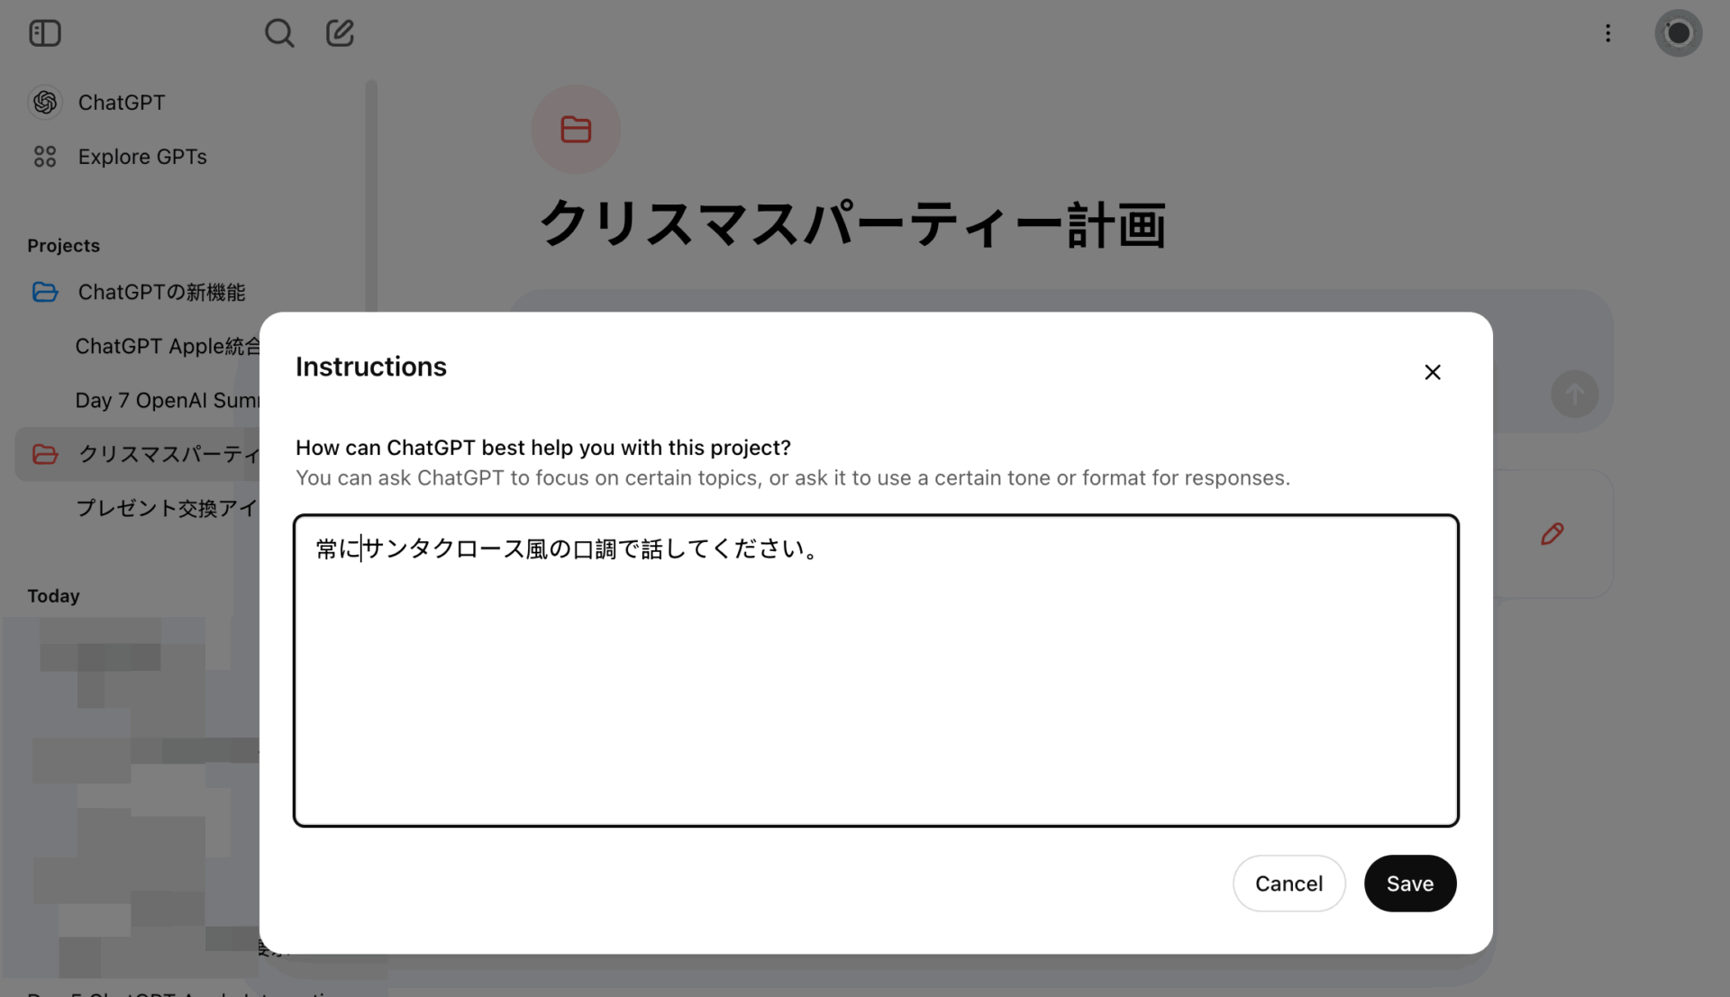This screenshot has width=1730, height=997.
Task: Open the search chats icon
Action: 278,33
